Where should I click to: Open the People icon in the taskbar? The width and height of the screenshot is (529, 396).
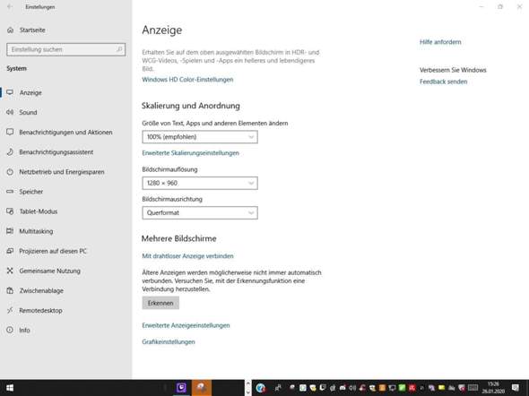[x=278, y=388]
